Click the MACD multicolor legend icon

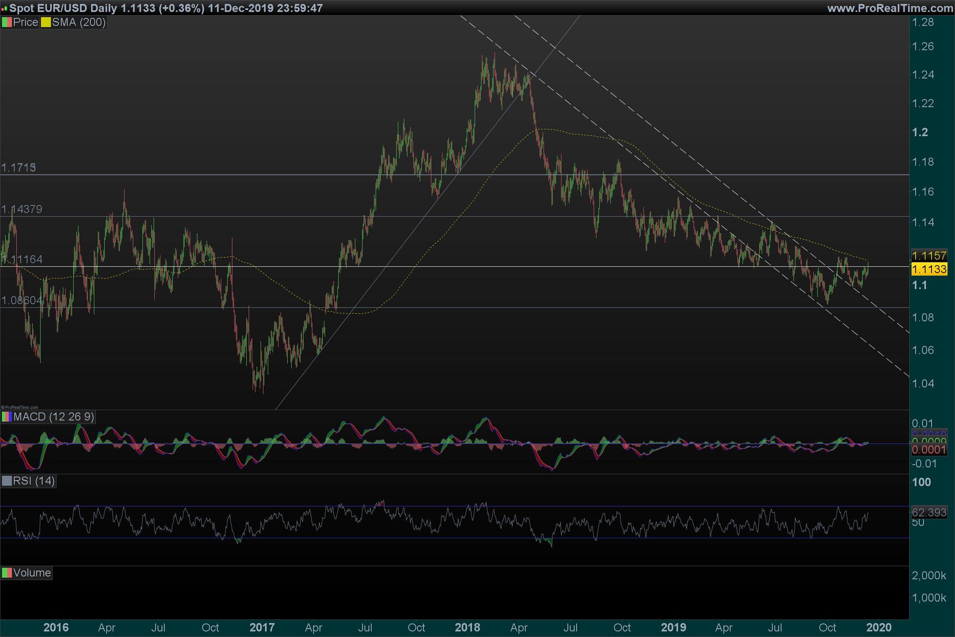[x=7, y=417]
